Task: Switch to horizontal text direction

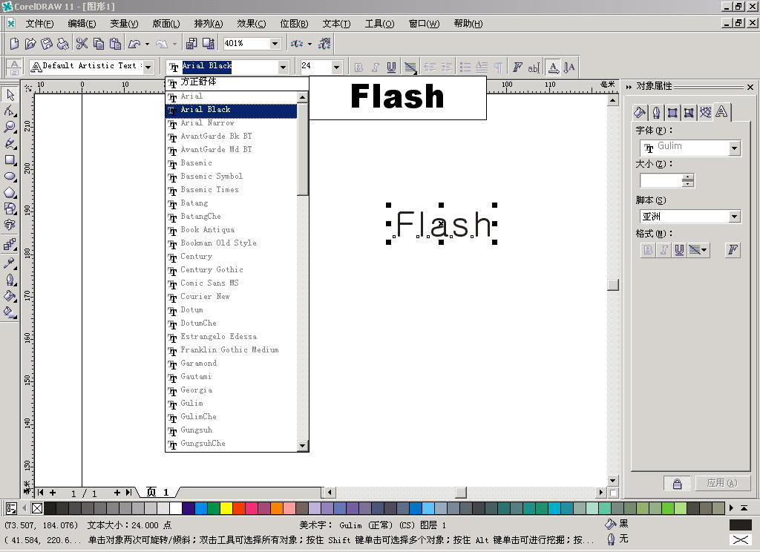Action: pos(553,68)
